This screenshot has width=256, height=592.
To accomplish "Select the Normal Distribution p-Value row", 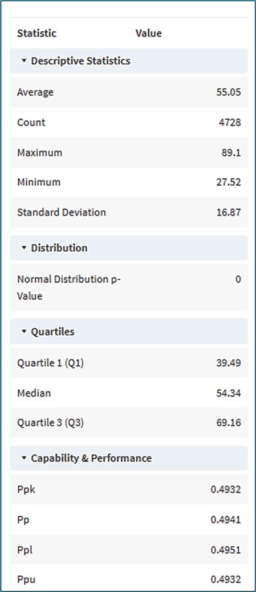I will point(129,287).
